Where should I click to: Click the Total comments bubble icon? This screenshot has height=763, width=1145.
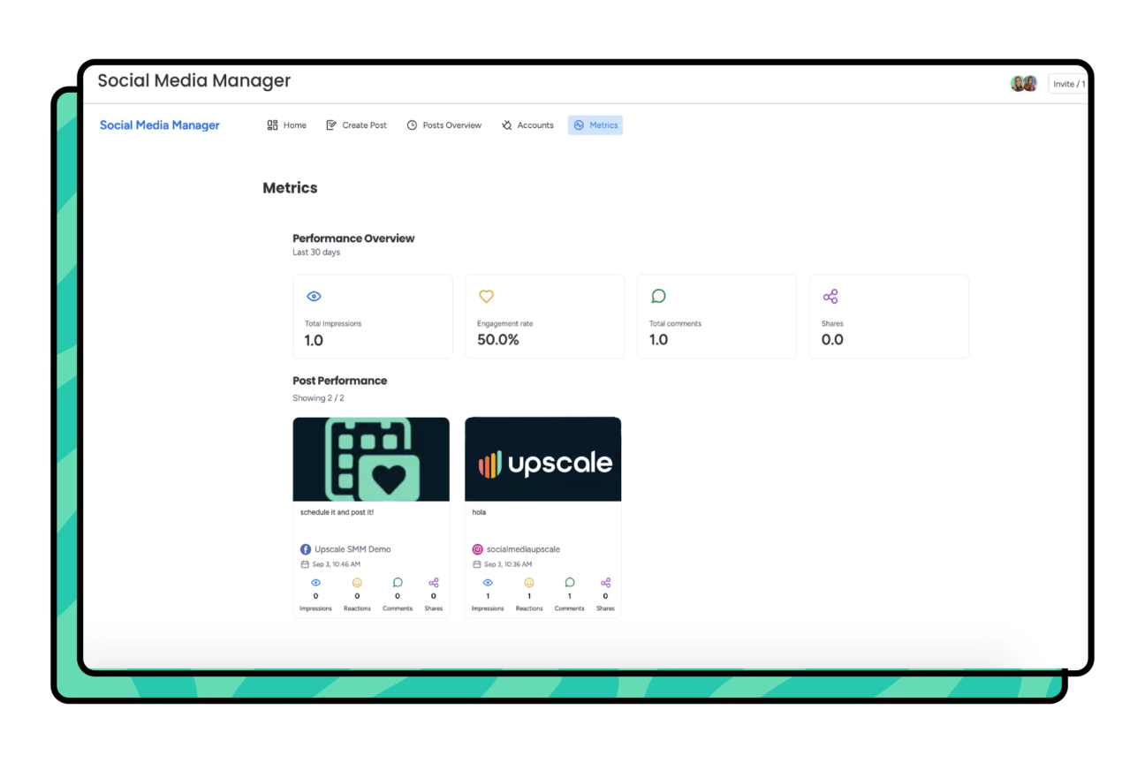(658, 296)
